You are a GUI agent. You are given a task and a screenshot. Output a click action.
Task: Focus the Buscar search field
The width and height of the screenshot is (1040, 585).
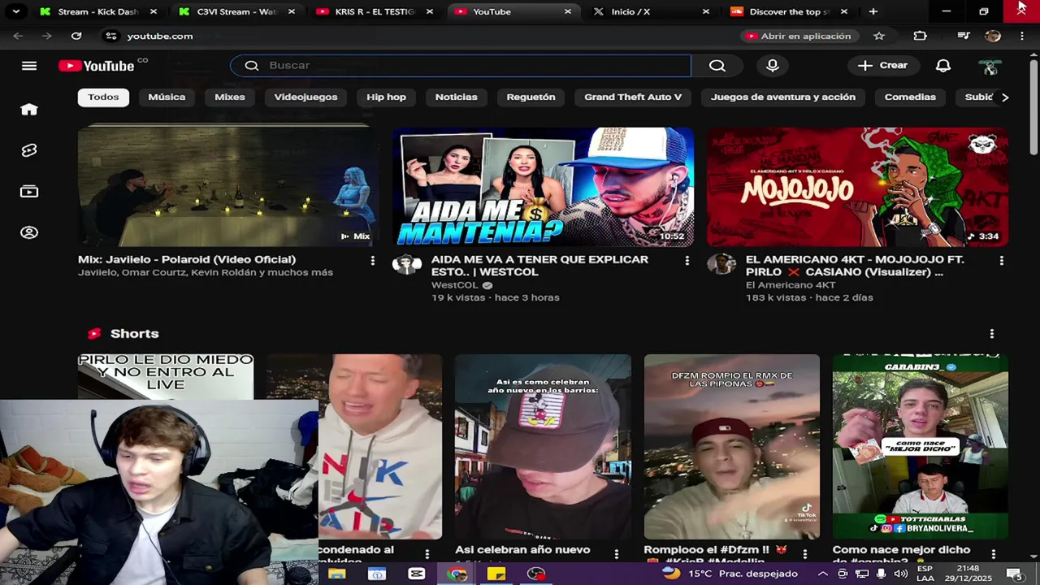tap(461, 66)
